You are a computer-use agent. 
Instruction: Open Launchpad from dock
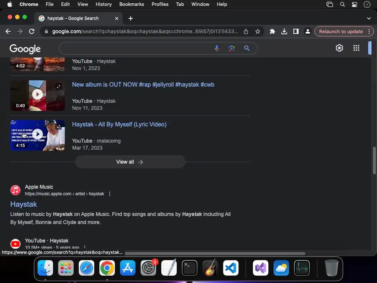point(66,268)
